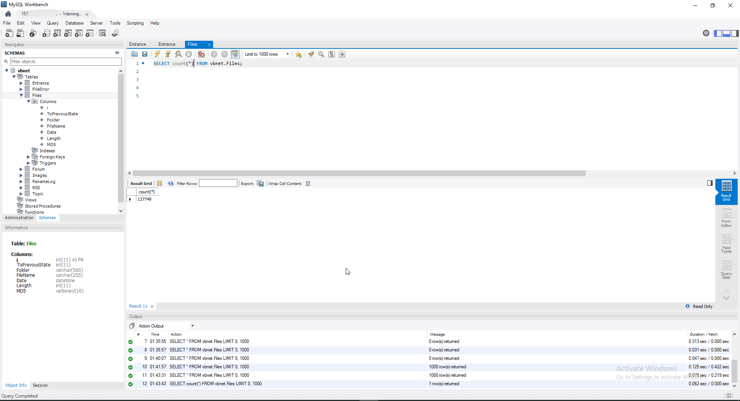Execute statement under cursor icon
This screenshot has width=740, height=401.
168,54
